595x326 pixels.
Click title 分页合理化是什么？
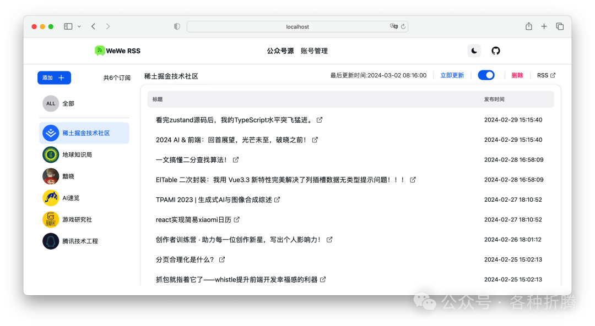(x=185, y=259)
